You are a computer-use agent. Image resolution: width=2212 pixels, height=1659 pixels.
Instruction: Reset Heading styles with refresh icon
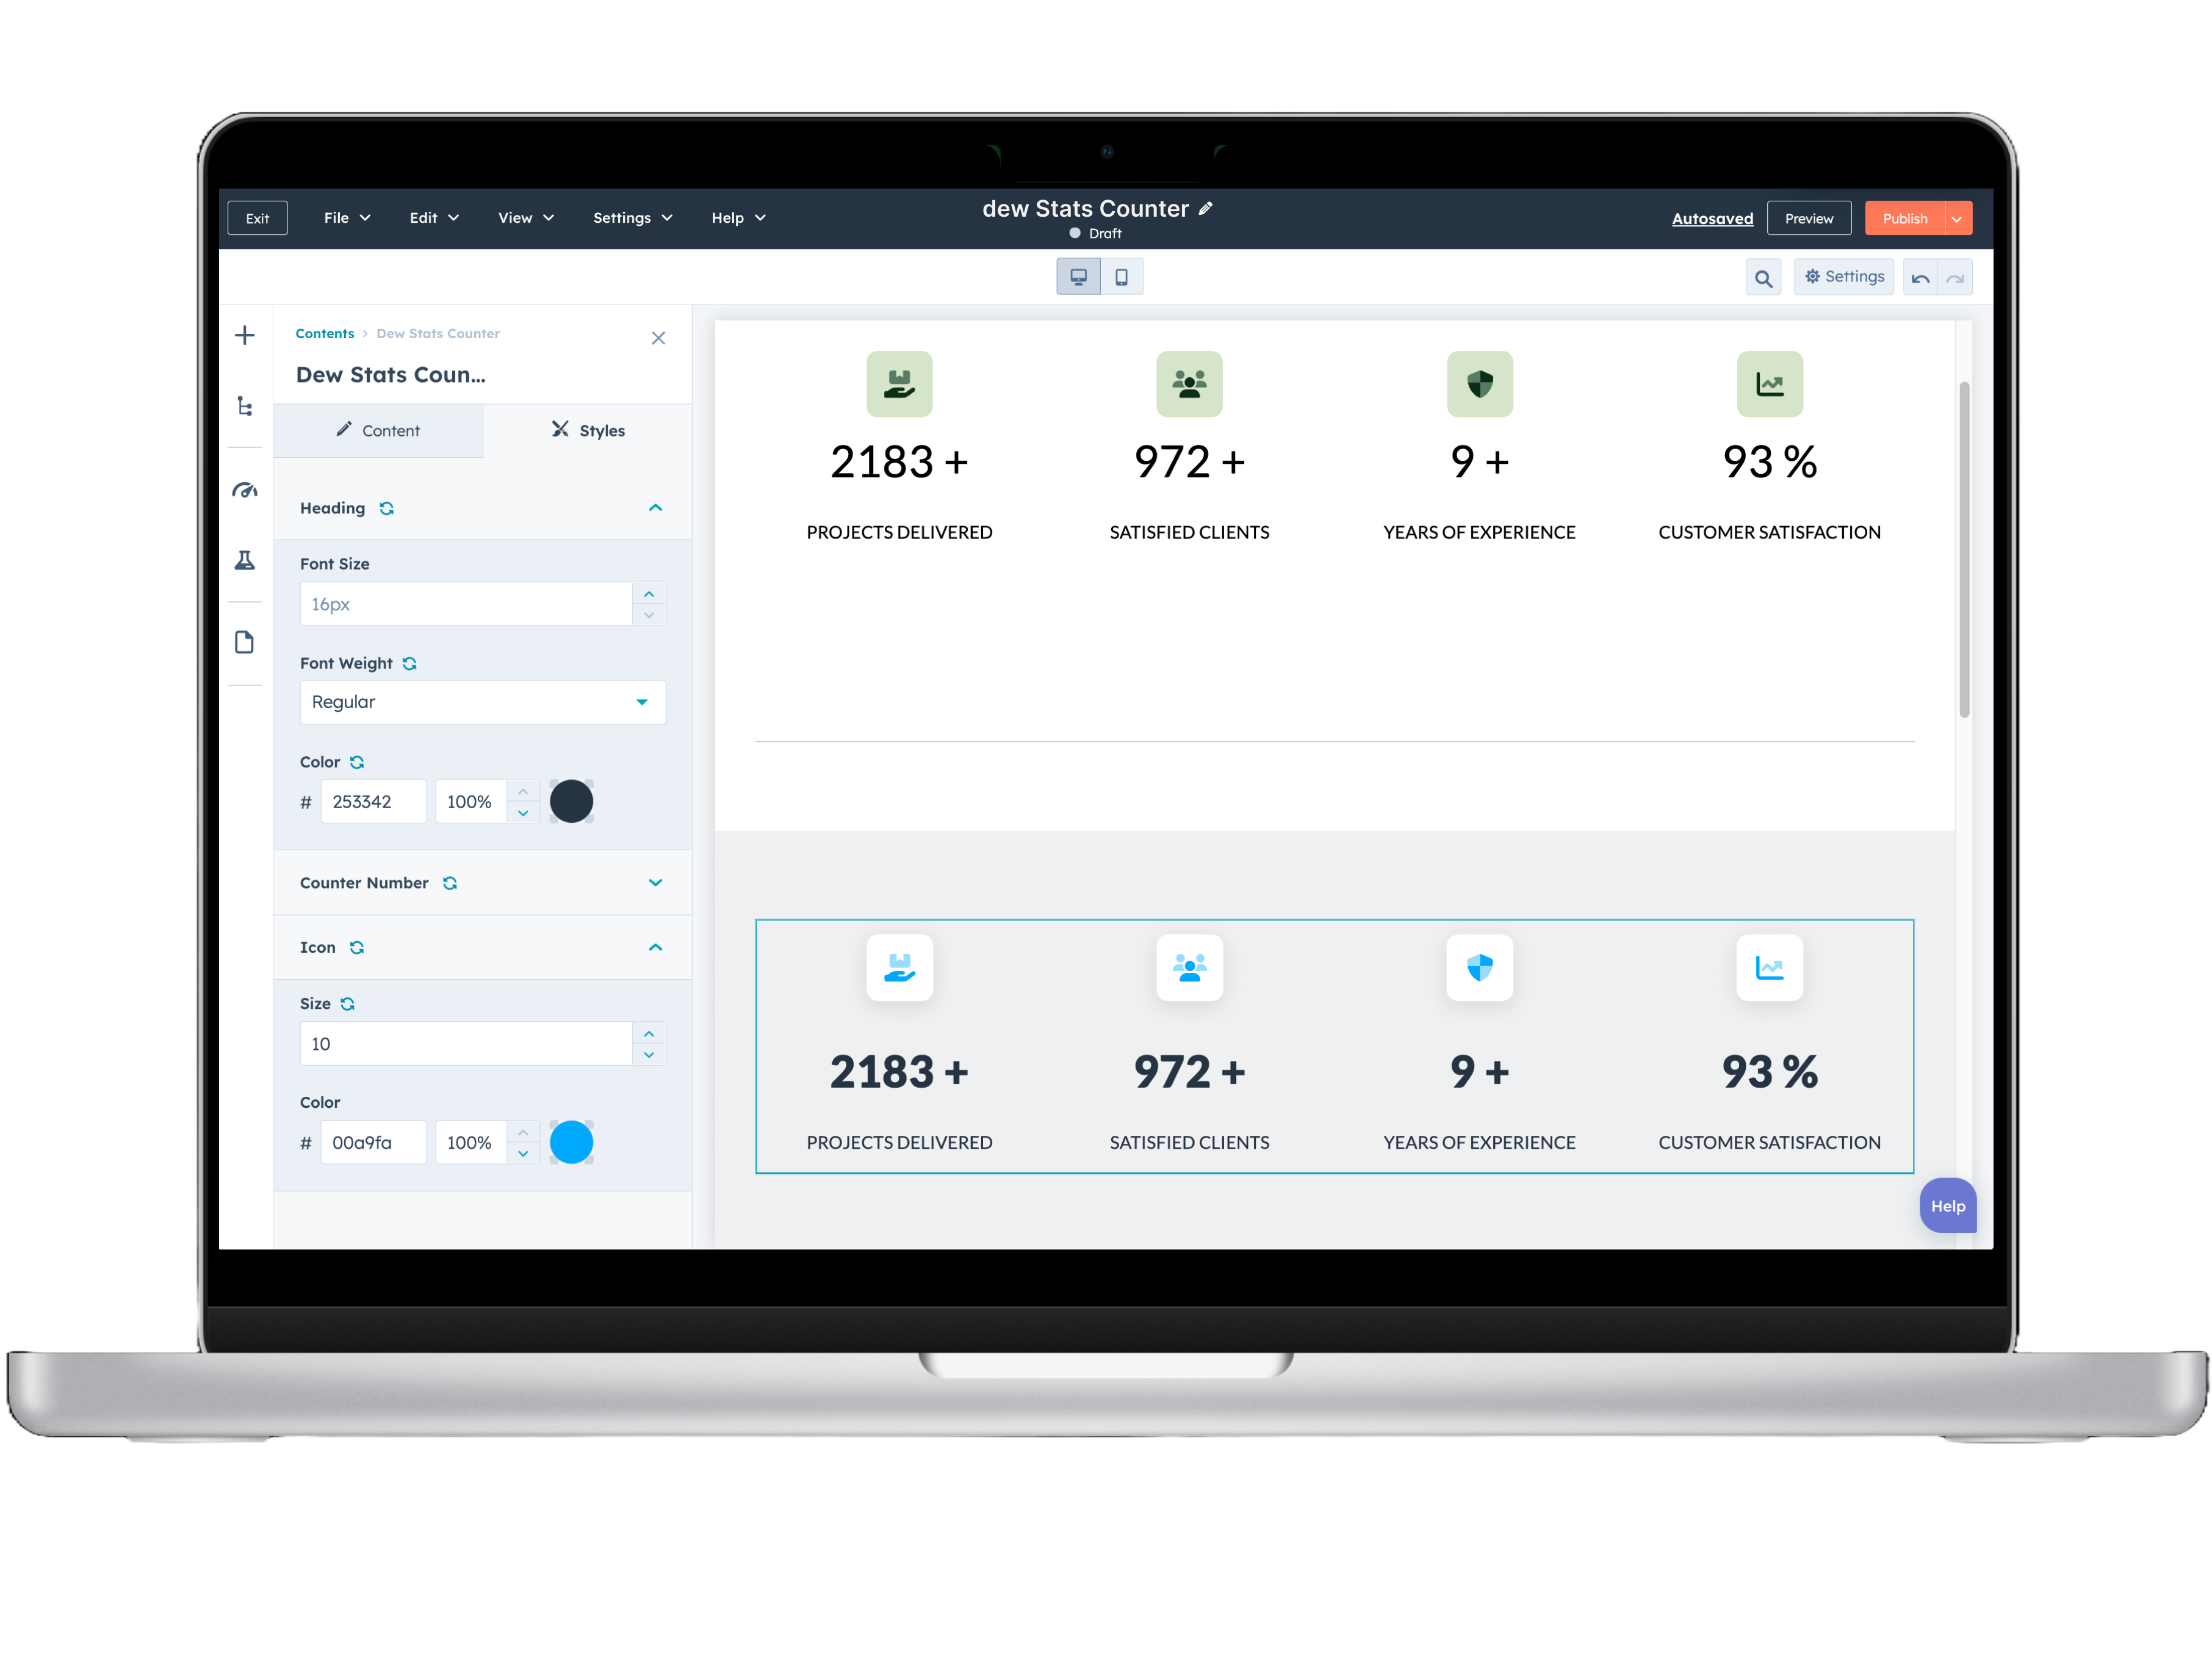(387, 509)
